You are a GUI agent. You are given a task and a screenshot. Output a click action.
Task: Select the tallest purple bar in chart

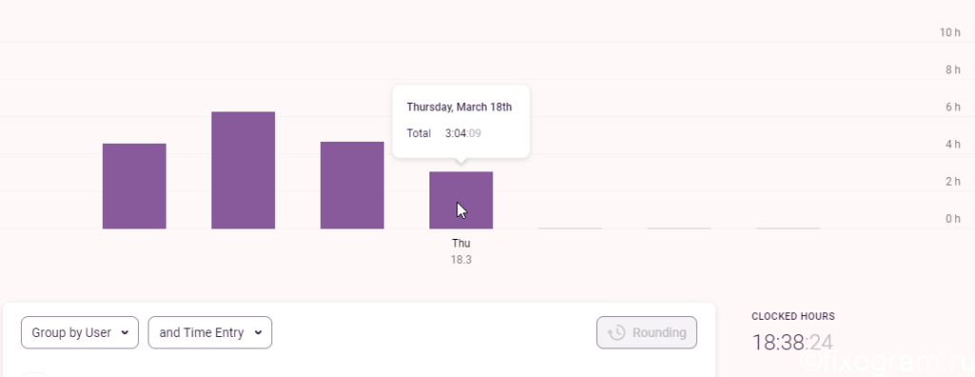tap(243, 170)
